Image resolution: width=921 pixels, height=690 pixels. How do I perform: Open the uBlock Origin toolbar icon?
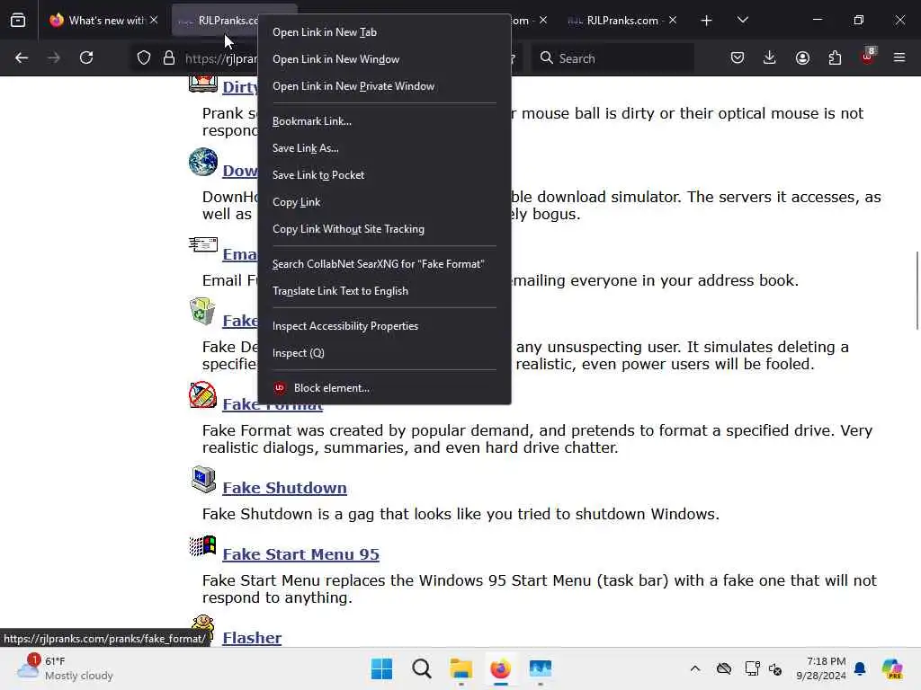coord(868,57)
